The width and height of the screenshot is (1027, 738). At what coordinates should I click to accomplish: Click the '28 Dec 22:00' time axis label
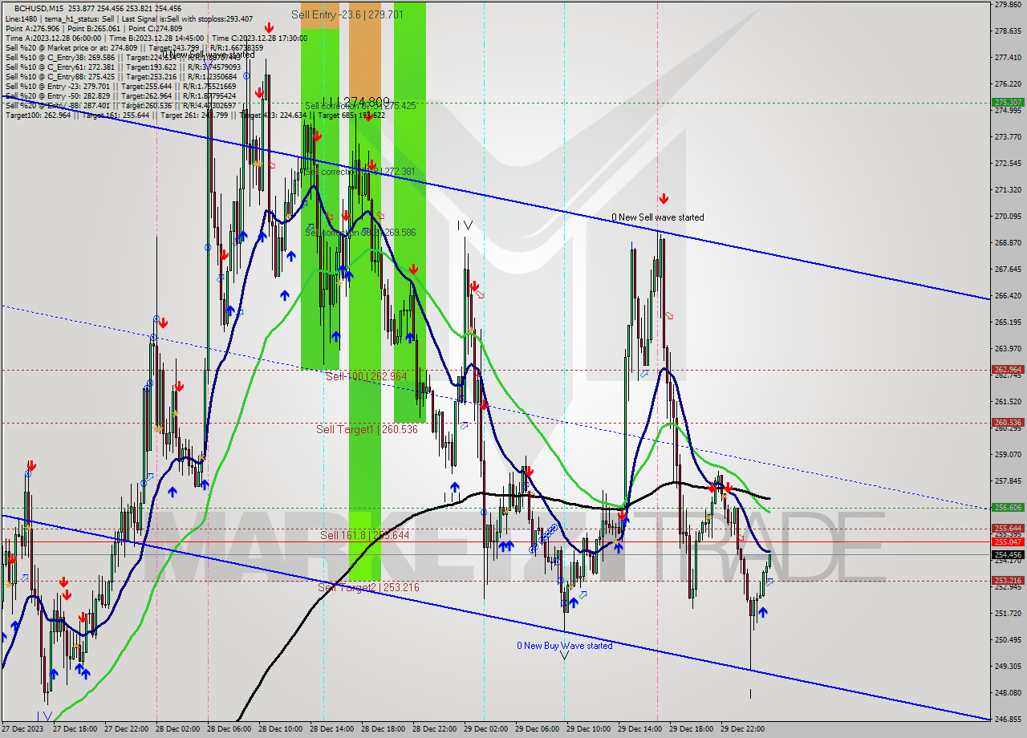[x=433, y=729]
